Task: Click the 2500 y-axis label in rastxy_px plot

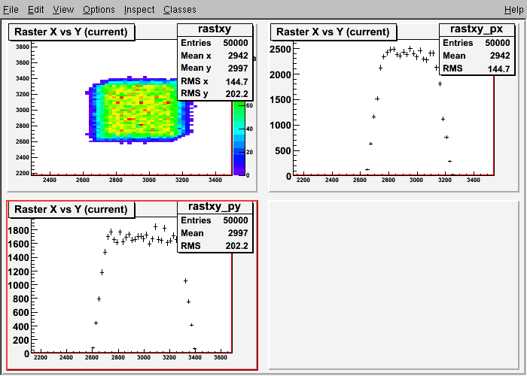Action: pos(280,50)
